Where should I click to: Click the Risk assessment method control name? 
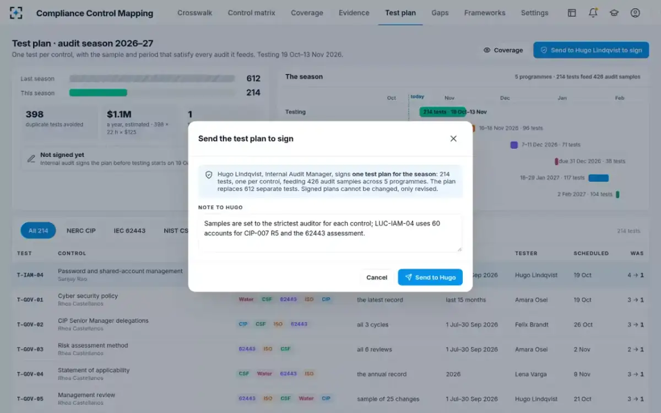pos(93,345)
